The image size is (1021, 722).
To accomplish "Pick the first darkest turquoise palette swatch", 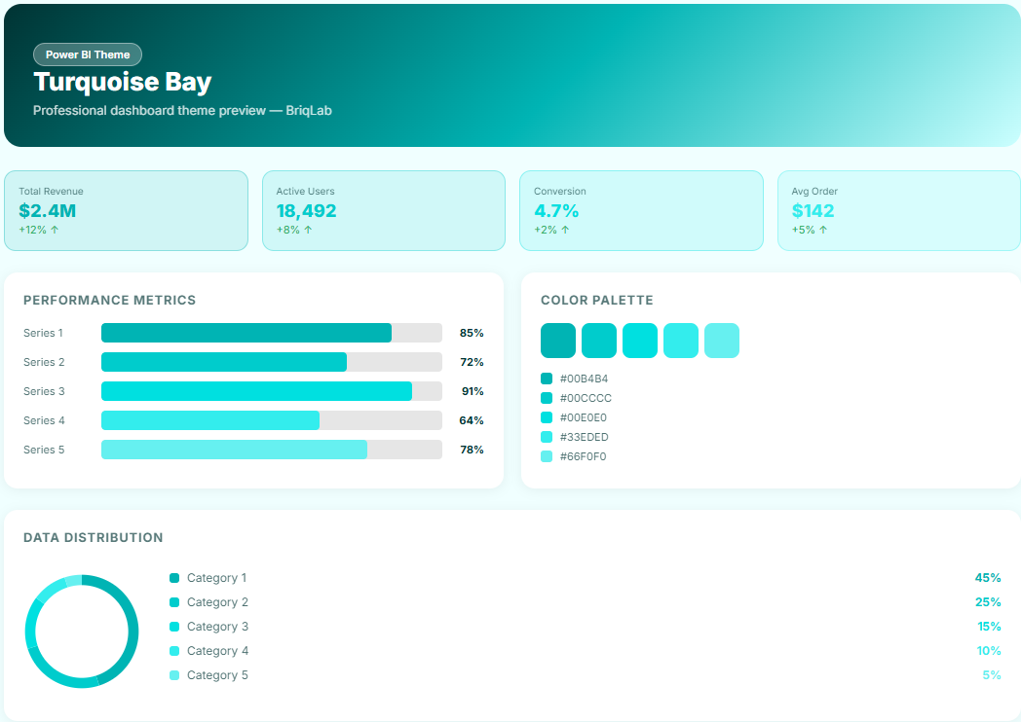I will click(x=558, y=341).
